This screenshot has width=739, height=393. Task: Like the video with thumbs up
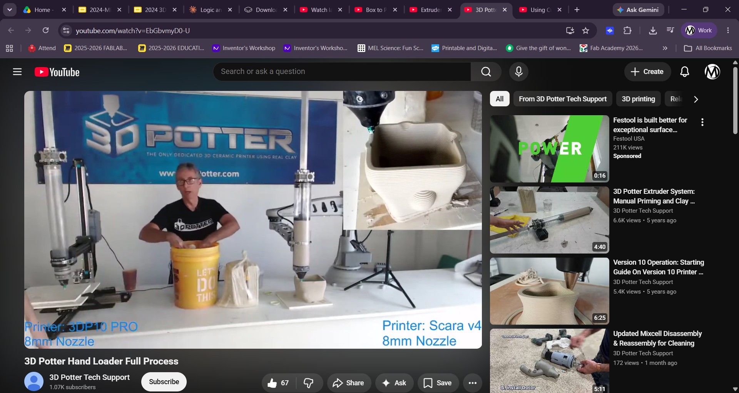pos(279,383)
